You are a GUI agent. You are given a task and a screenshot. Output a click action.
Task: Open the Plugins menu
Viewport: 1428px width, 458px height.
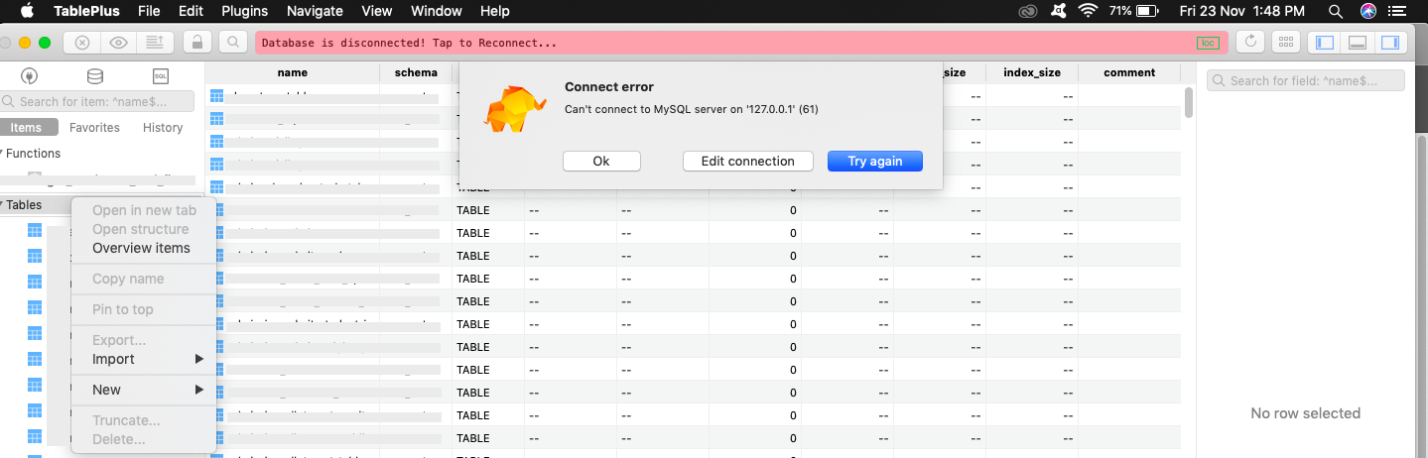click(244, 11)
